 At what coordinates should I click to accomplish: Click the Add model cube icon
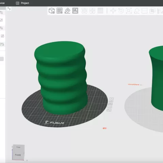(x=52, y=11)
